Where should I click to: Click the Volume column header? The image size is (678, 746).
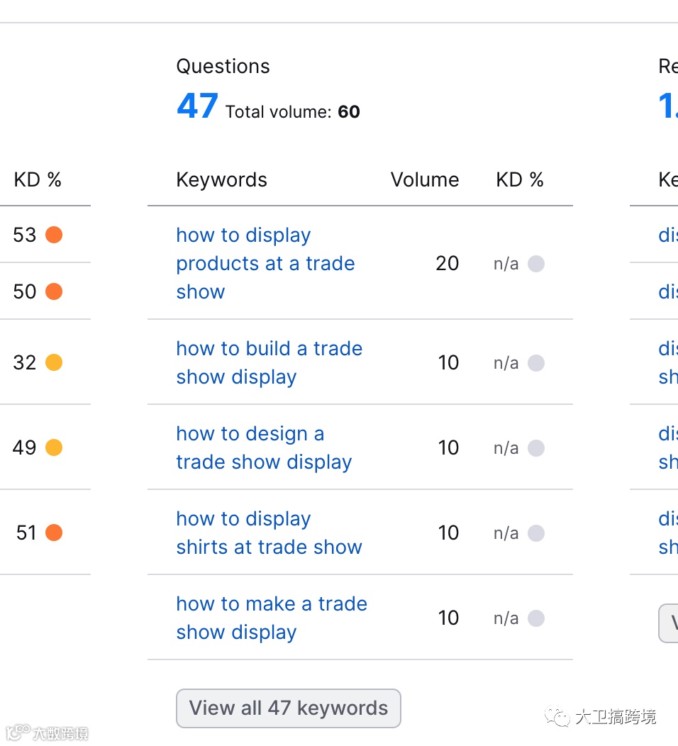click(424, 179)
